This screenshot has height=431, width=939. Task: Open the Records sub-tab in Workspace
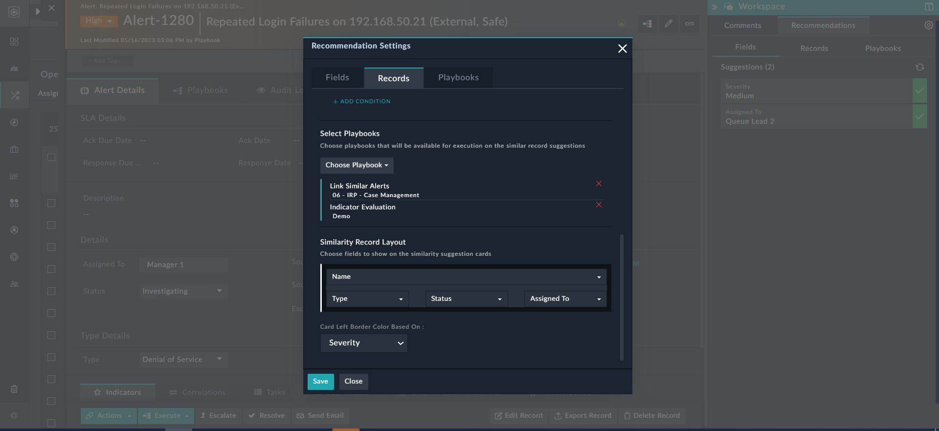[x=814, y=48]
